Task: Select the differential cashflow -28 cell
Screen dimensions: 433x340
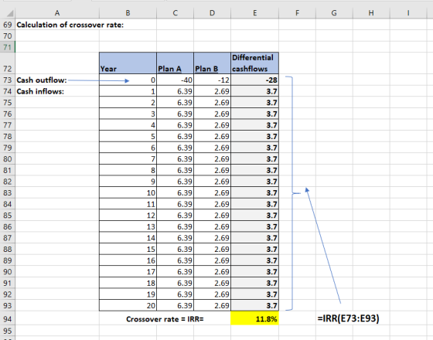Action: point(254,80)
